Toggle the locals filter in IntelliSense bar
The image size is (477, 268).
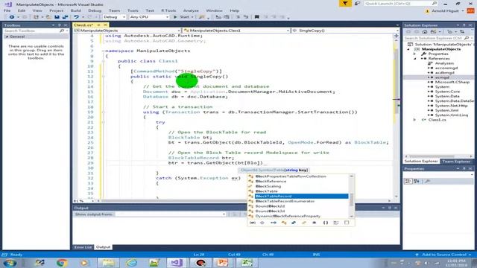coord(253,223)
